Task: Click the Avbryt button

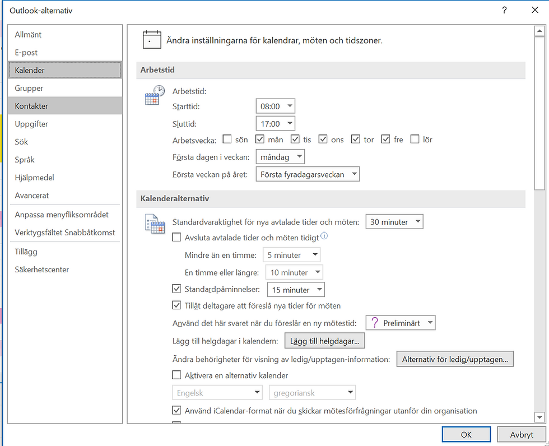Action: (522, 434)
